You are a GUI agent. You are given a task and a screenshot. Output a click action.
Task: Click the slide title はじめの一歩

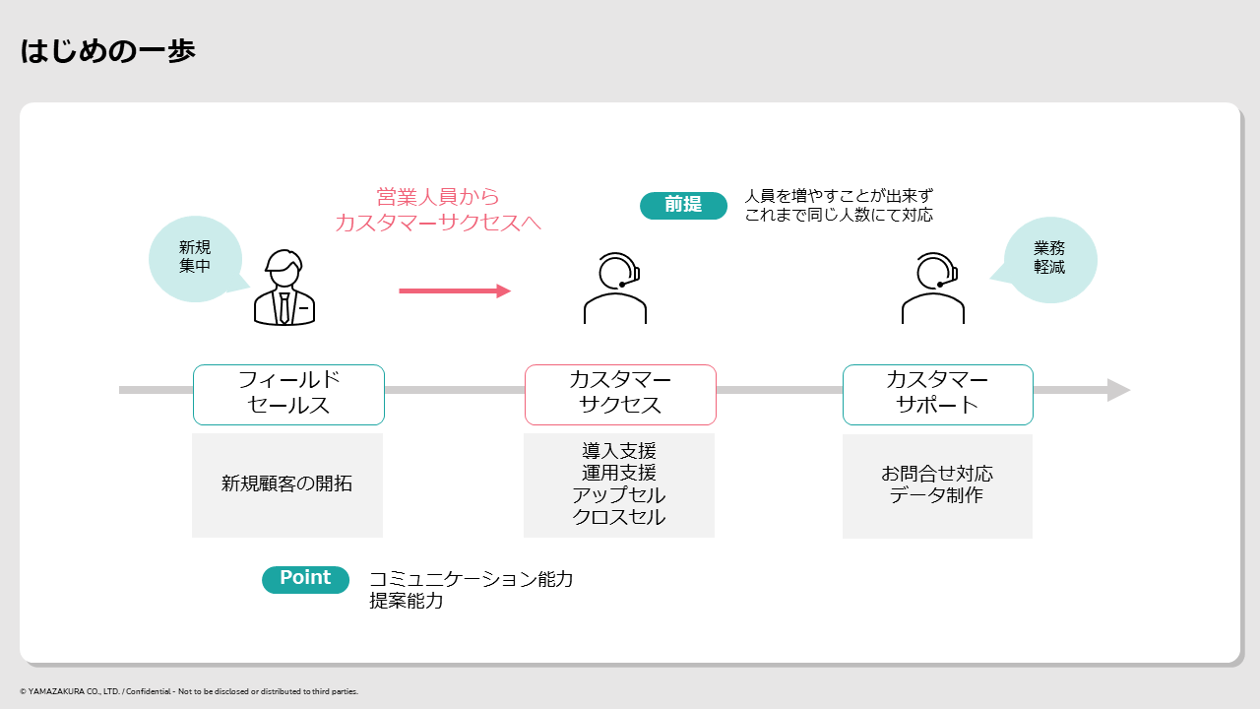[108, 51]
